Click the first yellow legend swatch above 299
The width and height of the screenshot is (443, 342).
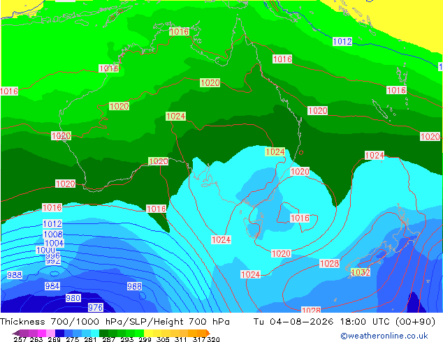coord(148,333)
